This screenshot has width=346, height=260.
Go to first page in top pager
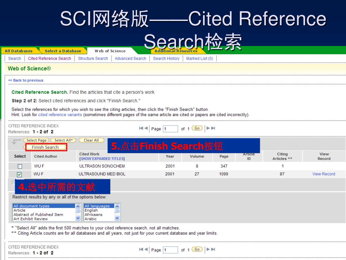tap(141, 128)
